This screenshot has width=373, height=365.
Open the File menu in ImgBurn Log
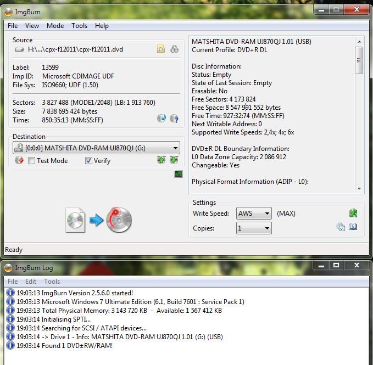pos(13,282)
